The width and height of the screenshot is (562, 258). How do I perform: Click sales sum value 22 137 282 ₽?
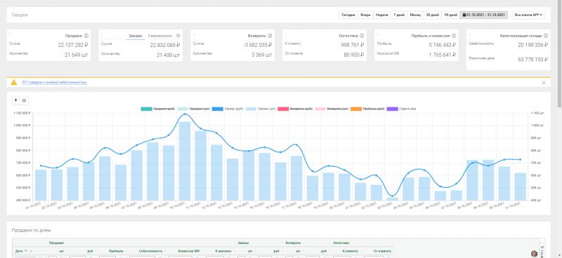(x=73, y=45)
